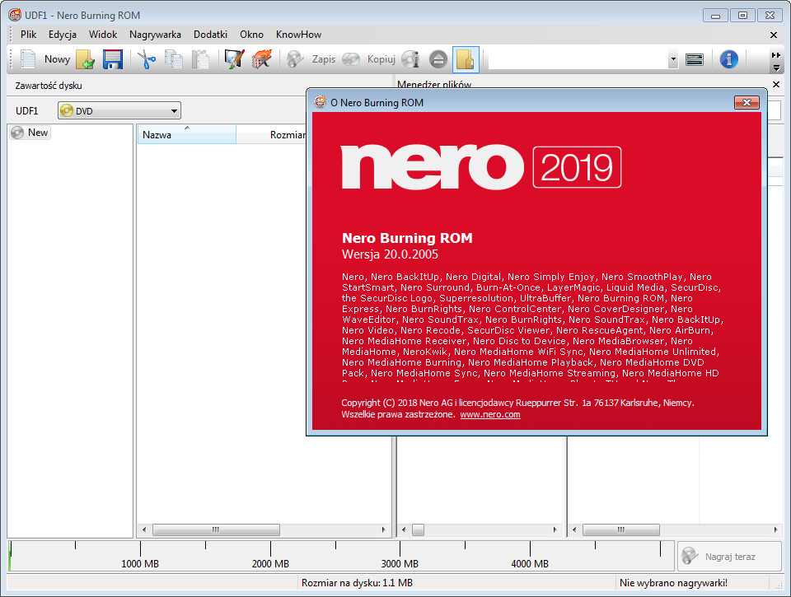Open the Plik menu
This screenshot has height=597, width=791.
click(28, 35)
